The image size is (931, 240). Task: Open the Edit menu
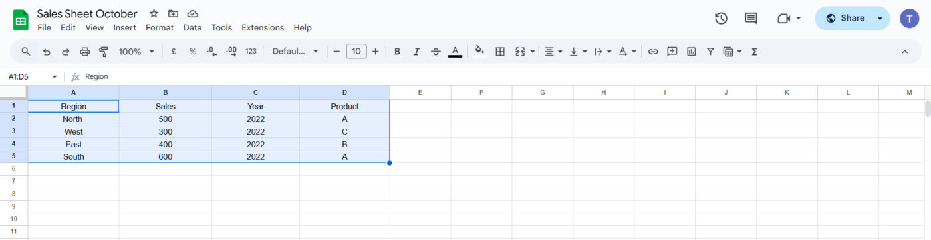(68, 28)
